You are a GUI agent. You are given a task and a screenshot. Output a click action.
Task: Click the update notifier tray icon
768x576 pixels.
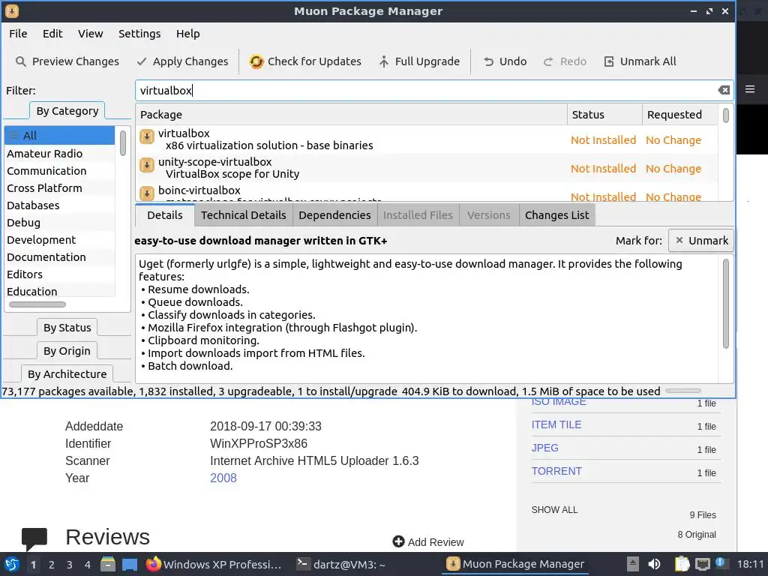pyautogui.click(x=720, y=562)
